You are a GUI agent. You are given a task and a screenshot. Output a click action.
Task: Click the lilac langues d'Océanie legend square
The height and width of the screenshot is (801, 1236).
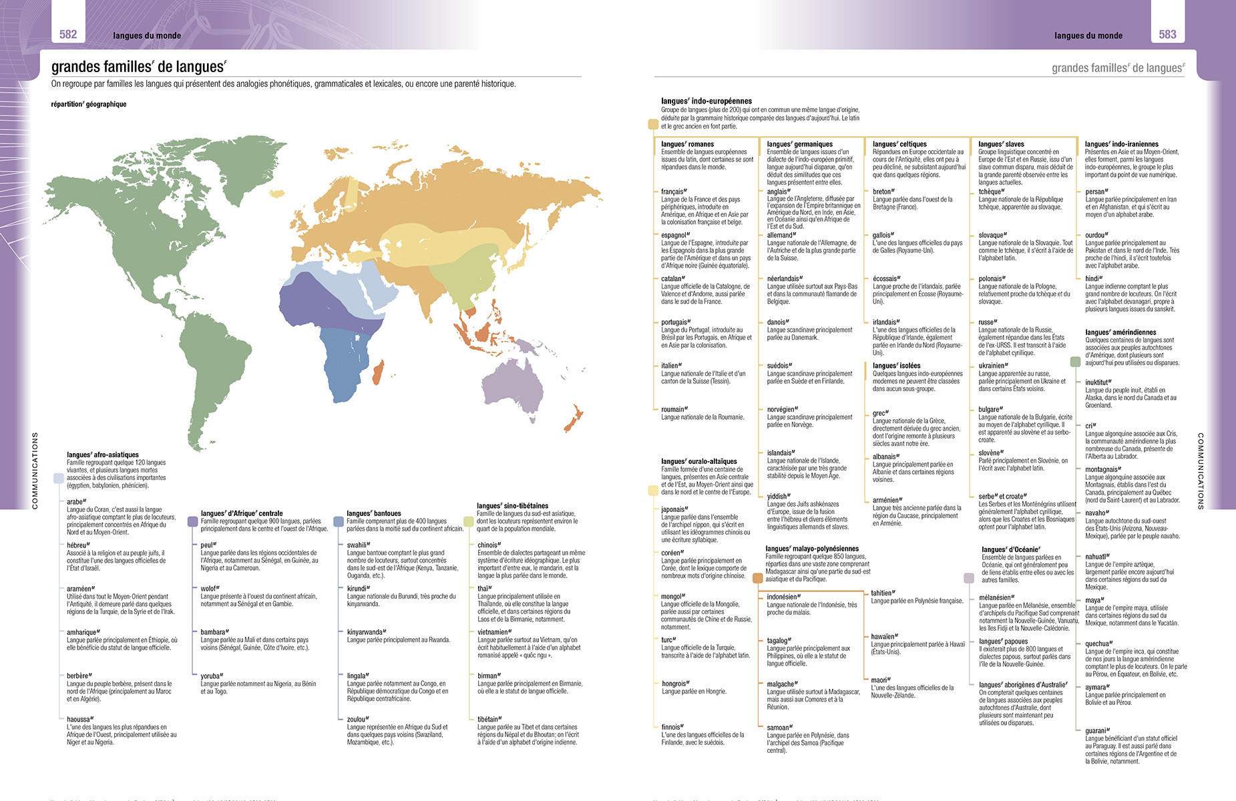click(969, 578)
